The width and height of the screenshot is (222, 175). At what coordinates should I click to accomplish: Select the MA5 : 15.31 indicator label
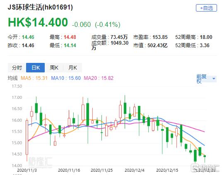pos(34,78)
